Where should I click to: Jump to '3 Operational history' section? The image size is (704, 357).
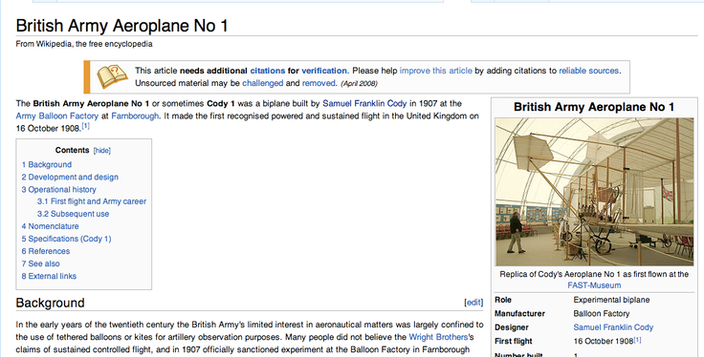point(58,189)
